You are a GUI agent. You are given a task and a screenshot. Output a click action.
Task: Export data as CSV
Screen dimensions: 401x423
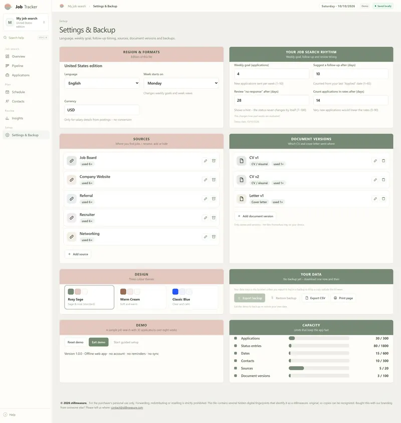pyautogui.click(x=315, y=298)
